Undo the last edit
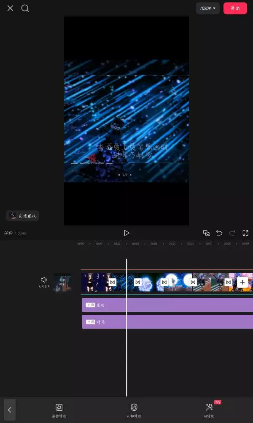 219,233
